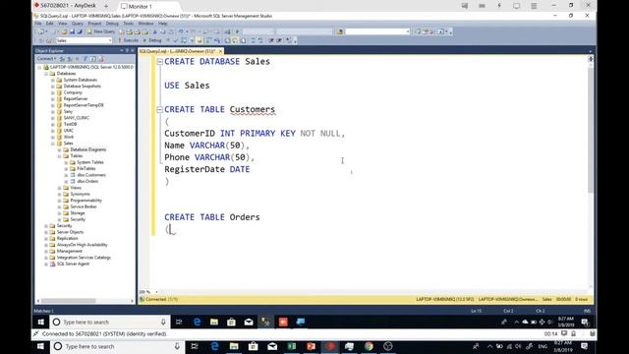Click the New Query toolbar button

click(x=100, y=31)
